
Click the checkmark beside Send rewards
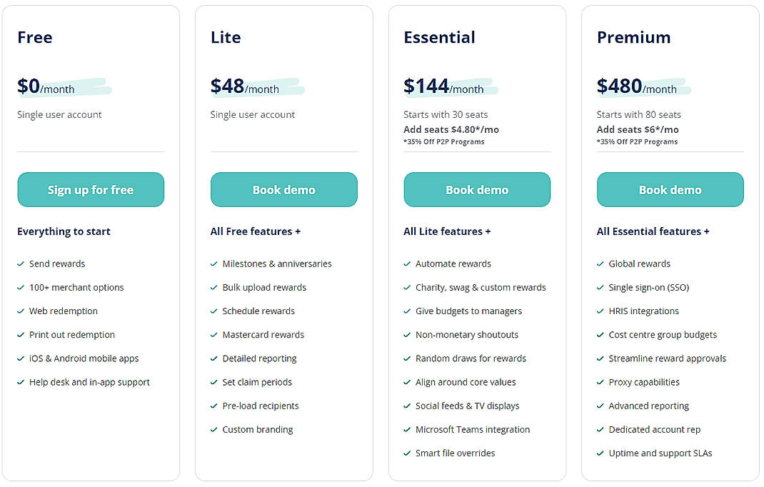coord(21,263)
